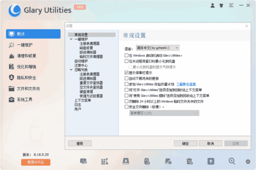Select 自动维护 in the settings tree
Image resolution: width=256 pixels, height=170 pixels.
(81, 61)
